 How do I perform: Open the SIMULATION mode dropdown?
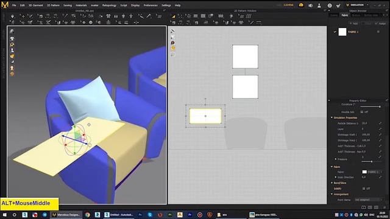tap(357, 5)
